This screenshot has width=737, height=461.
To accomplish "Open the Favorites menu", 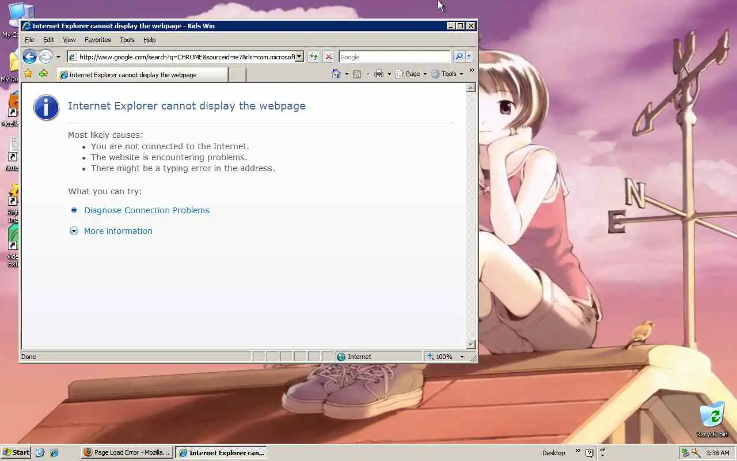I will pyautogui.click(x=97, y=40).
